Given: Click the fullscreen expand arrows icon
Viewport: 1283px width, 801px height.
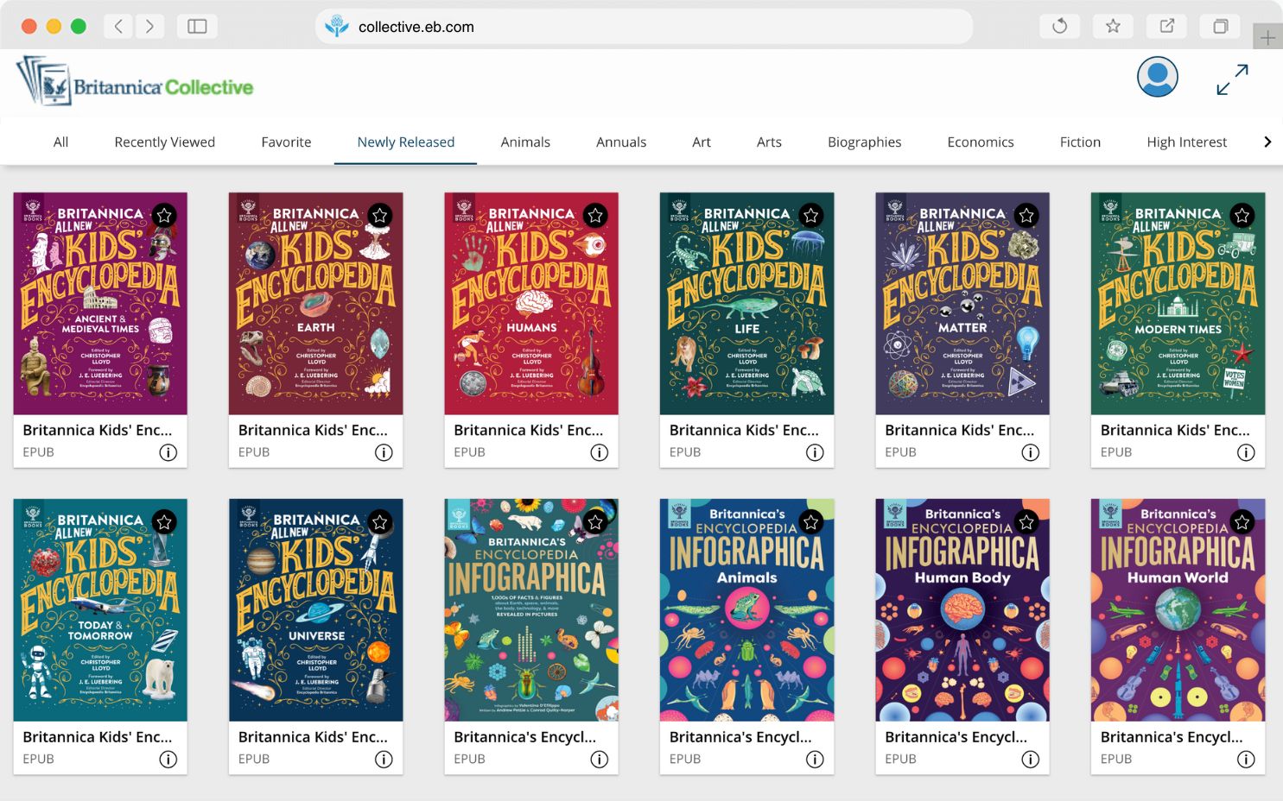Looking at the screenshot, I should coord(1231,79).
